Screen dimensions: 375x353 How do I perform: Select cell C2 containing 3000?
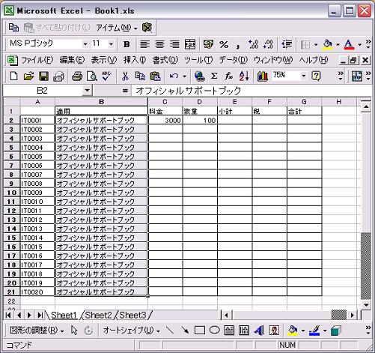tap(165, 120)
